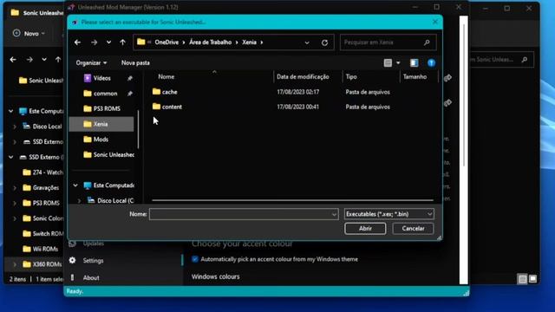555x312 pixels.
Task: Open the Organizar menu
Action: pyautogui.click(x=91, y=62)
